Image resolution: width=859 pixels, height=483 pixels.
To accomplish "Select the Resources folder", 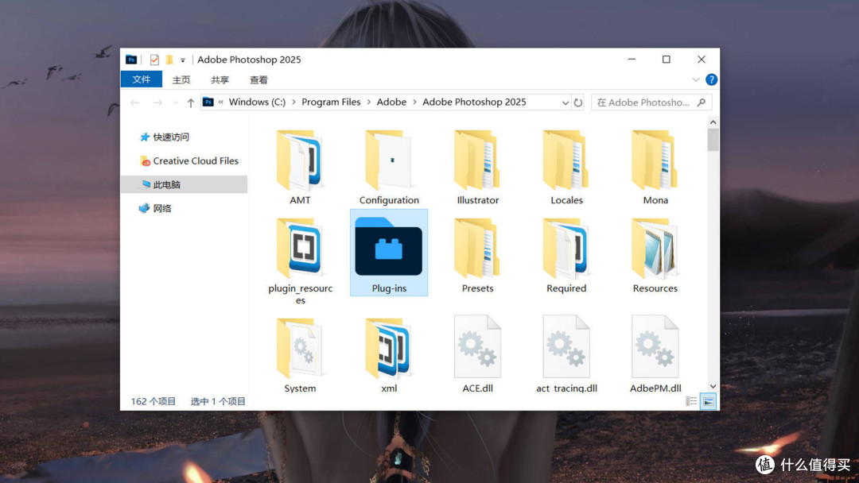I will (x=655, y=256).
